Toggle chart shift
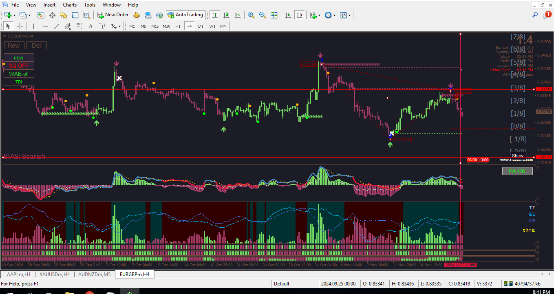The image size is (554, 294). (300, 15)
